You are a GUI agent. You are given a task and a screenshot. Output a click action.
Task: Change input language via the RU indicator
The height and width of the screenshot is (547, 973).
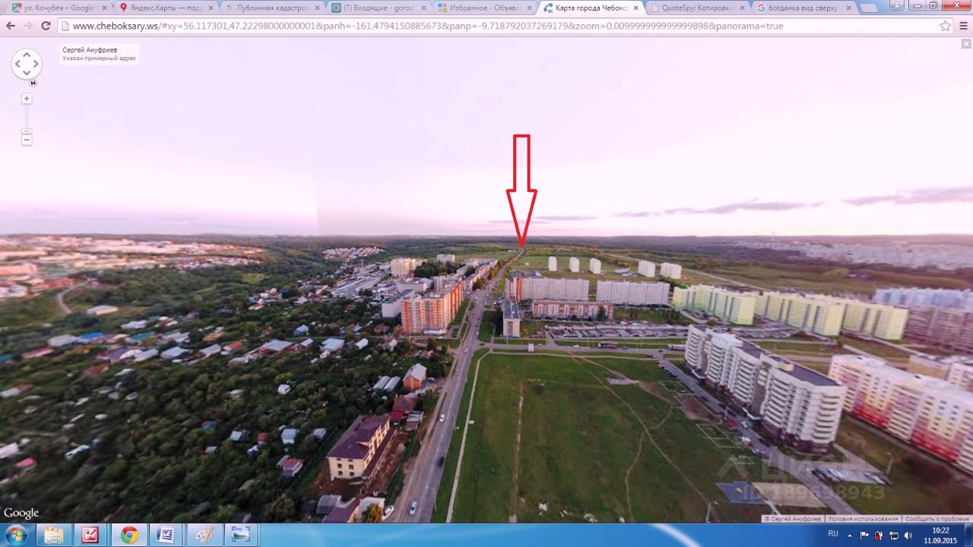[x=833, y=534]
